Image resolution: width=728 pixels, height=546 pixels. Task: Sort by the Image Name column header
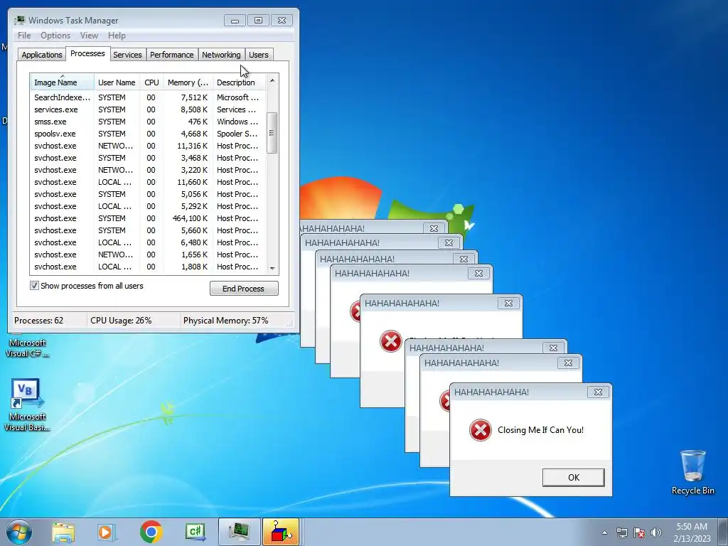pyautogui.click(x=63, y=82)
